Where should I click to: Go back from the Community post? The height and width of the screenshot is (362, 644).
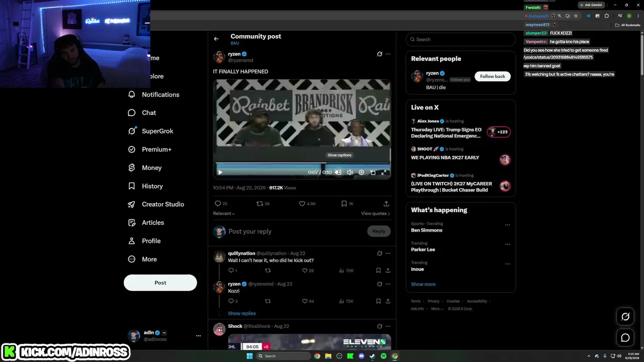(x=216, y=39)
